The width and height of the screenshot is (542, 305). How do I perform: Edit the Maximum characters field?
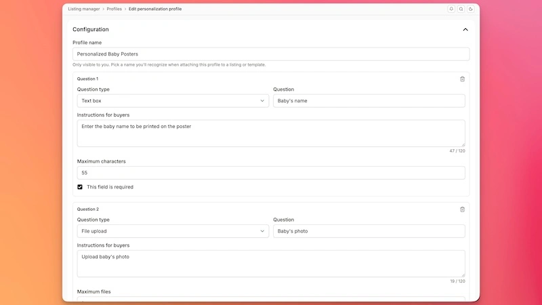coord(271,173)
